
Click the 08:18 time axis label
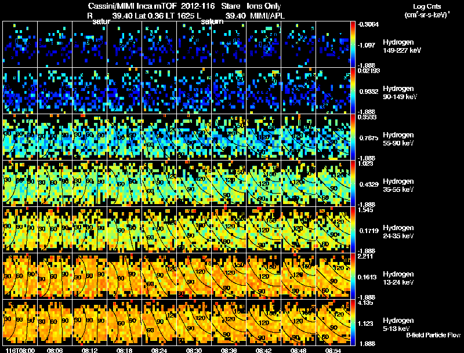click(x=124, y=350)
